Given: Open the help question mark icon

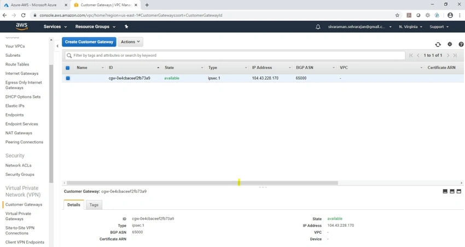Looking at the screenshot, I should click(x=461, y=44).
